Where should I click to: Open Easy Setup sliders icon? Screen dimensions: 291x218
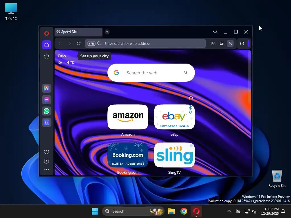click(222, 43)
